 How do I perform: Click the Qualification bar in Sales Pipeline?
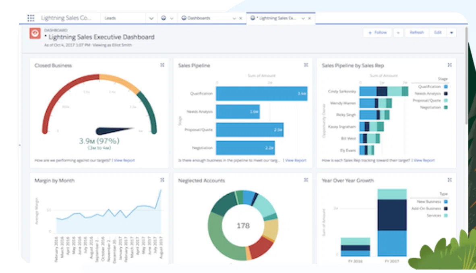tap(262, 94)
